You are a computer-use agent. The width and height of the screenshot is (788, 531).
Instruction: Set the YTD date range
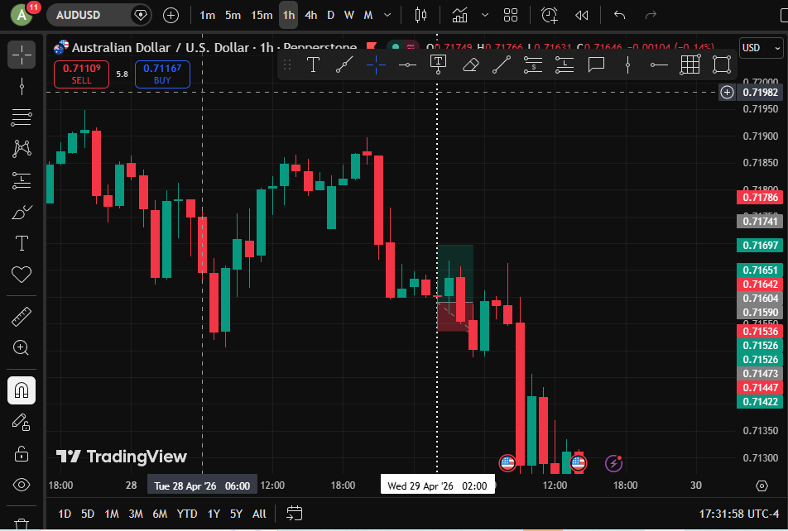[187, 514]
